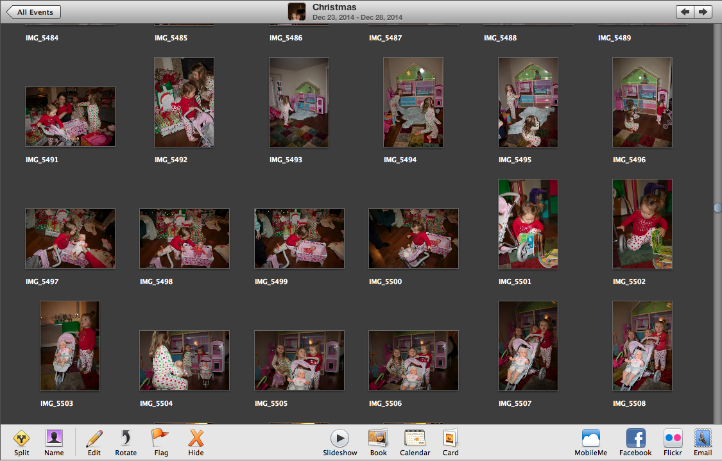The image size is (722, 461).
Task: Select photo IMG_5495 thumbnail
Action: [x=528, y=102]
